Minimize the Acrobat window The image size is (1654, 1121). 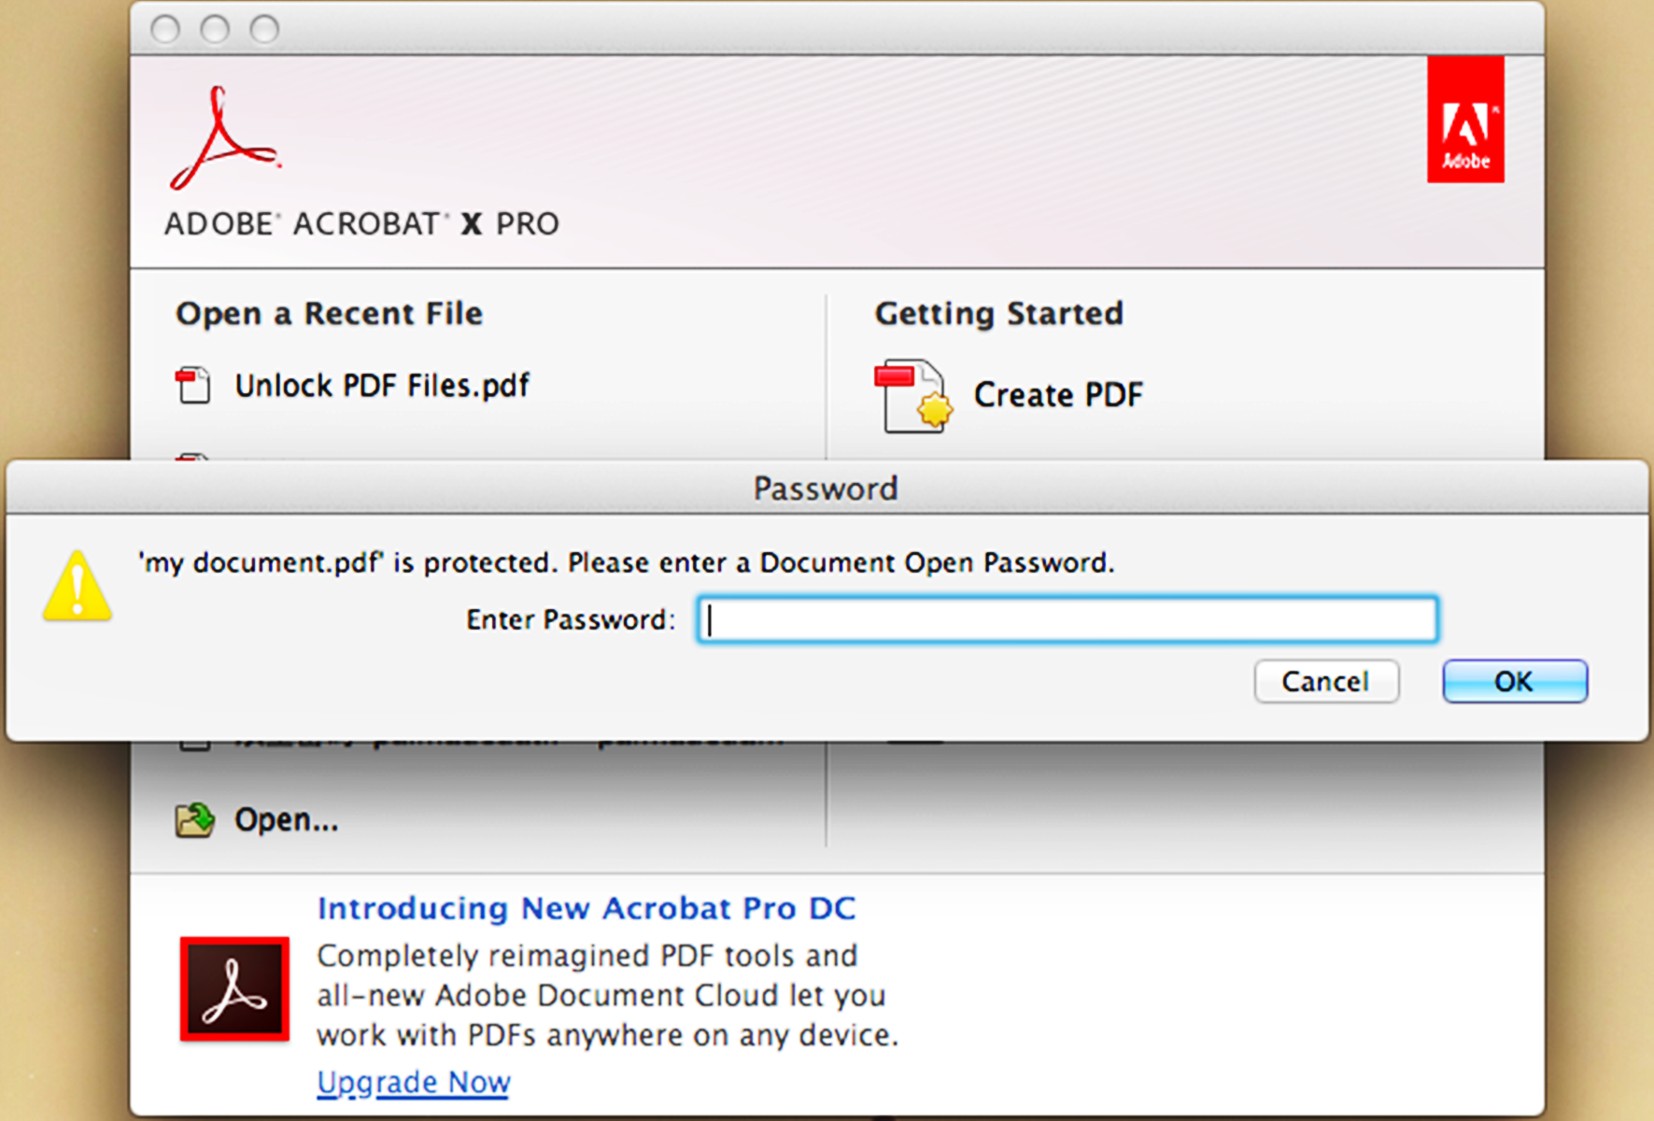coord(215,29)
